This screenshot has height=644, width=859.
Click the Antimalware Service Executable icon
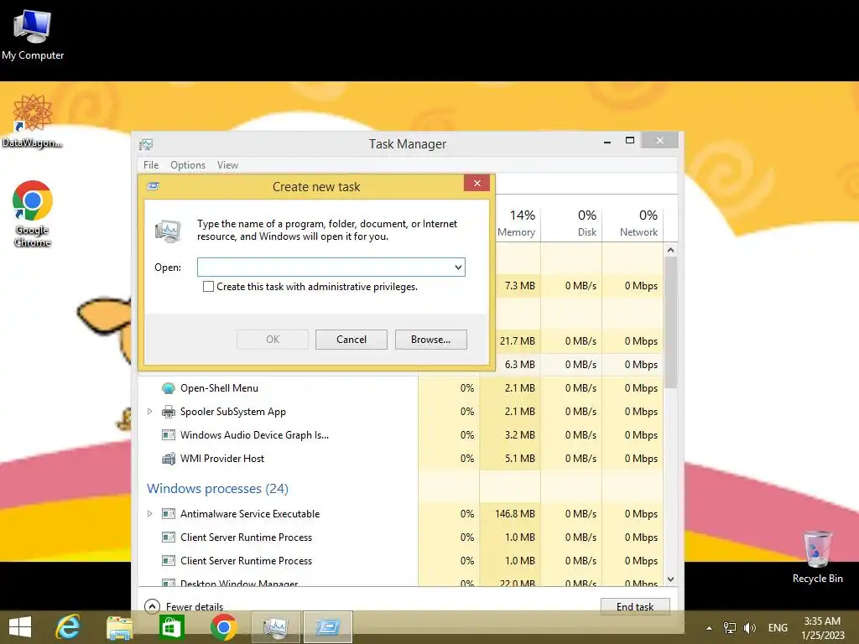click(168, 514)
